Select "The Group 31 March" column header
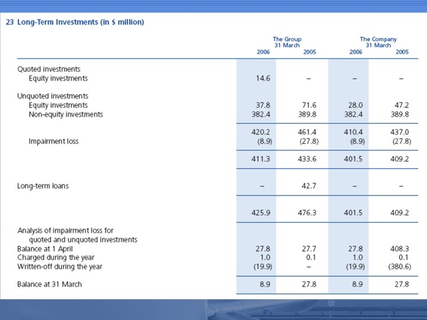Viewport: 427px width, 320px height. point(287,42)
